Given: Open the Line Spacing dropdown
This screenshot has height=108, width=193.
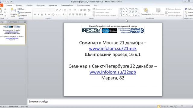Looking at the screenshot, I should pyautogui.click(x=90, y=10).
